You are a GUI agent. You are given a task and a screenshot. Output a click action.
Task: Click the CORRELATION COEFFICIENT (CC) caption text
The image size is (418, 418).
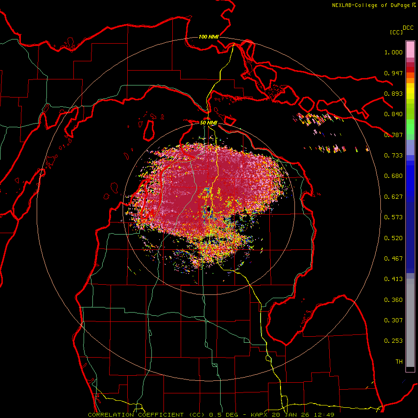point(146,415)
